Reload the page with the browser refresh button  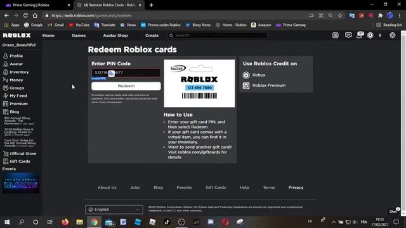coord(25,15)
